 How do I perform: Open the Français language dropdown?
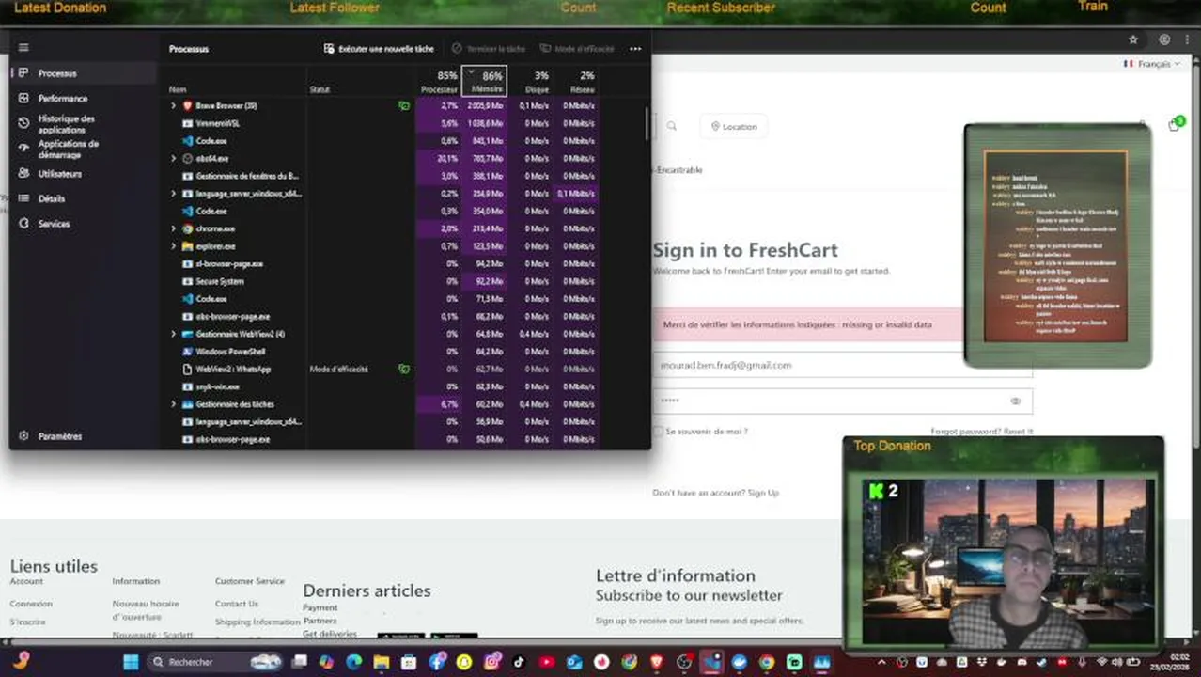pyautogui.click(x=1151, y=64)
